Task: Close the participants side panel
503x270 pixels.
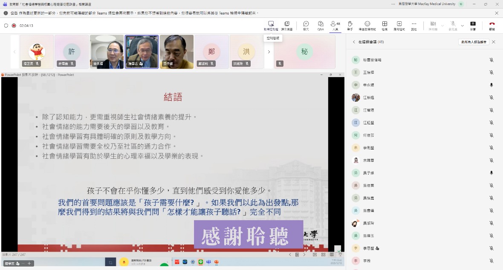Action: click(494, 42)
